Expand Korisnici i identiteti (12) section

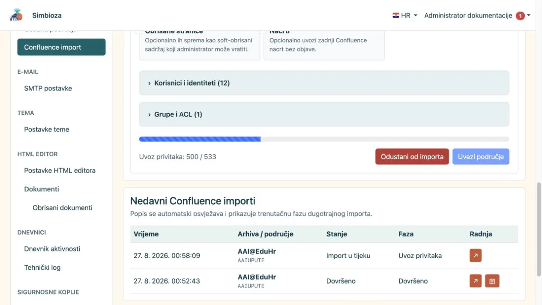click(x=324, y=83)
